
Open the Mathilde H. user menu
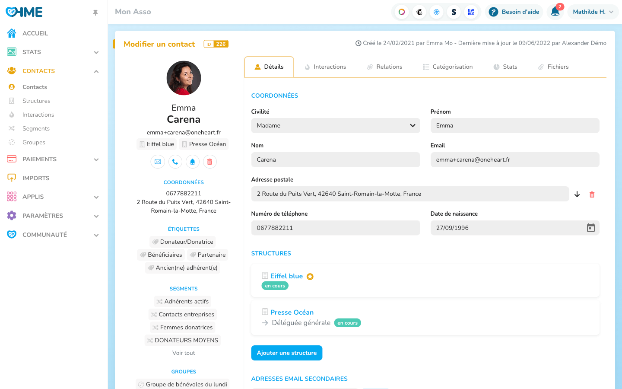point(593,12)
